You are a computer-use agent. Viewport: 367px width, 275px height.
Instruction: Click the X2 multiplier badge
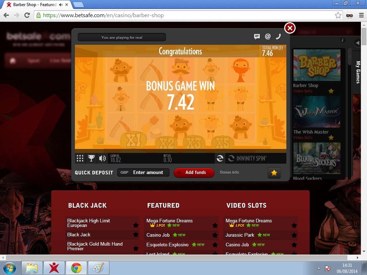(167, 143)
